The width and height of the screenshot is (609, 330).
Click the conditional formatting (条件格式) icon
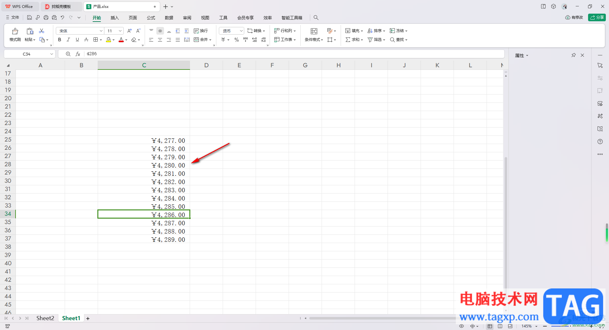314,31
